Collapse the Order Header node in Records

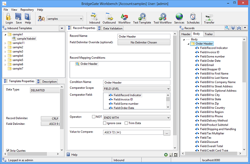click(x=188, y=44)
